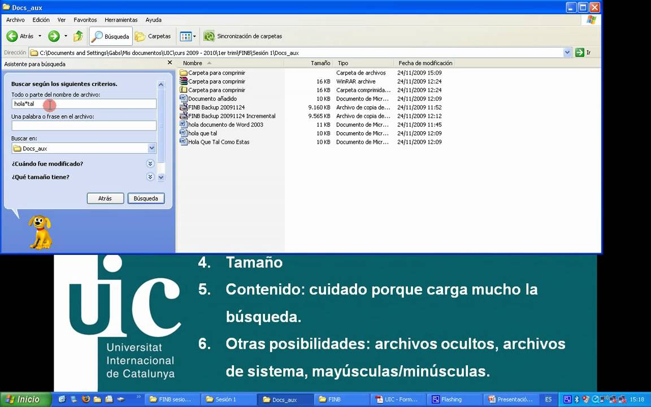This screenshot has height=407, width=651.
Task: Click the file name field containing hola*tal
Action: tap(84, 104)
